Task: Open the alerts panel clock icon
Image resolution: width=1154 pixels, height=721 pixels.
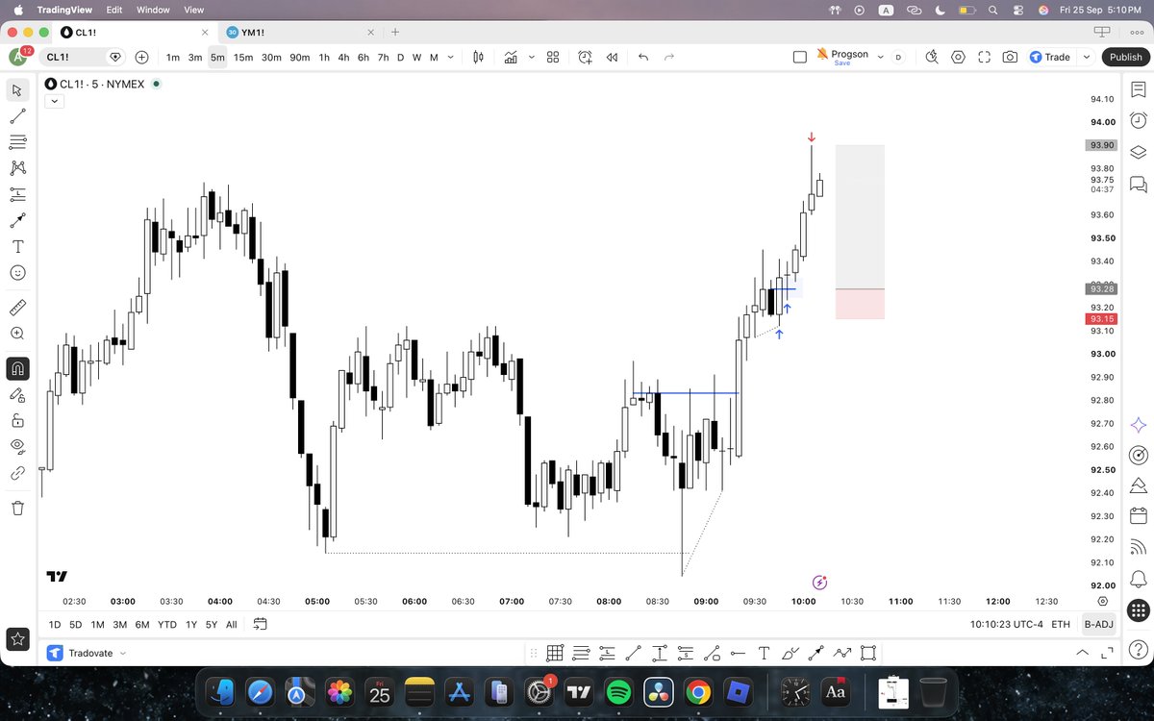Action: [1139, 120]
